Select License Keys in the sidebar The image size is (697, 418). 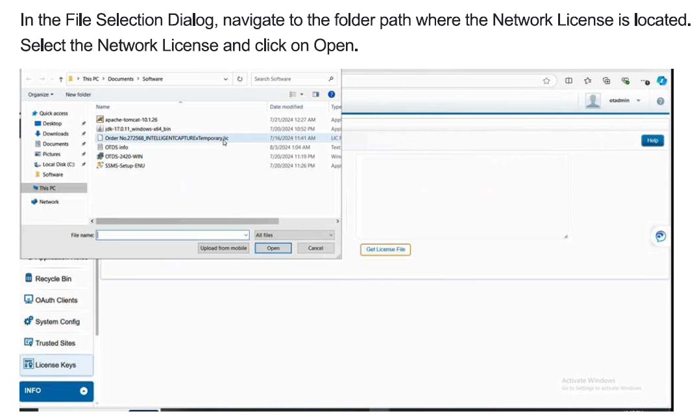(x=55, y=365)
